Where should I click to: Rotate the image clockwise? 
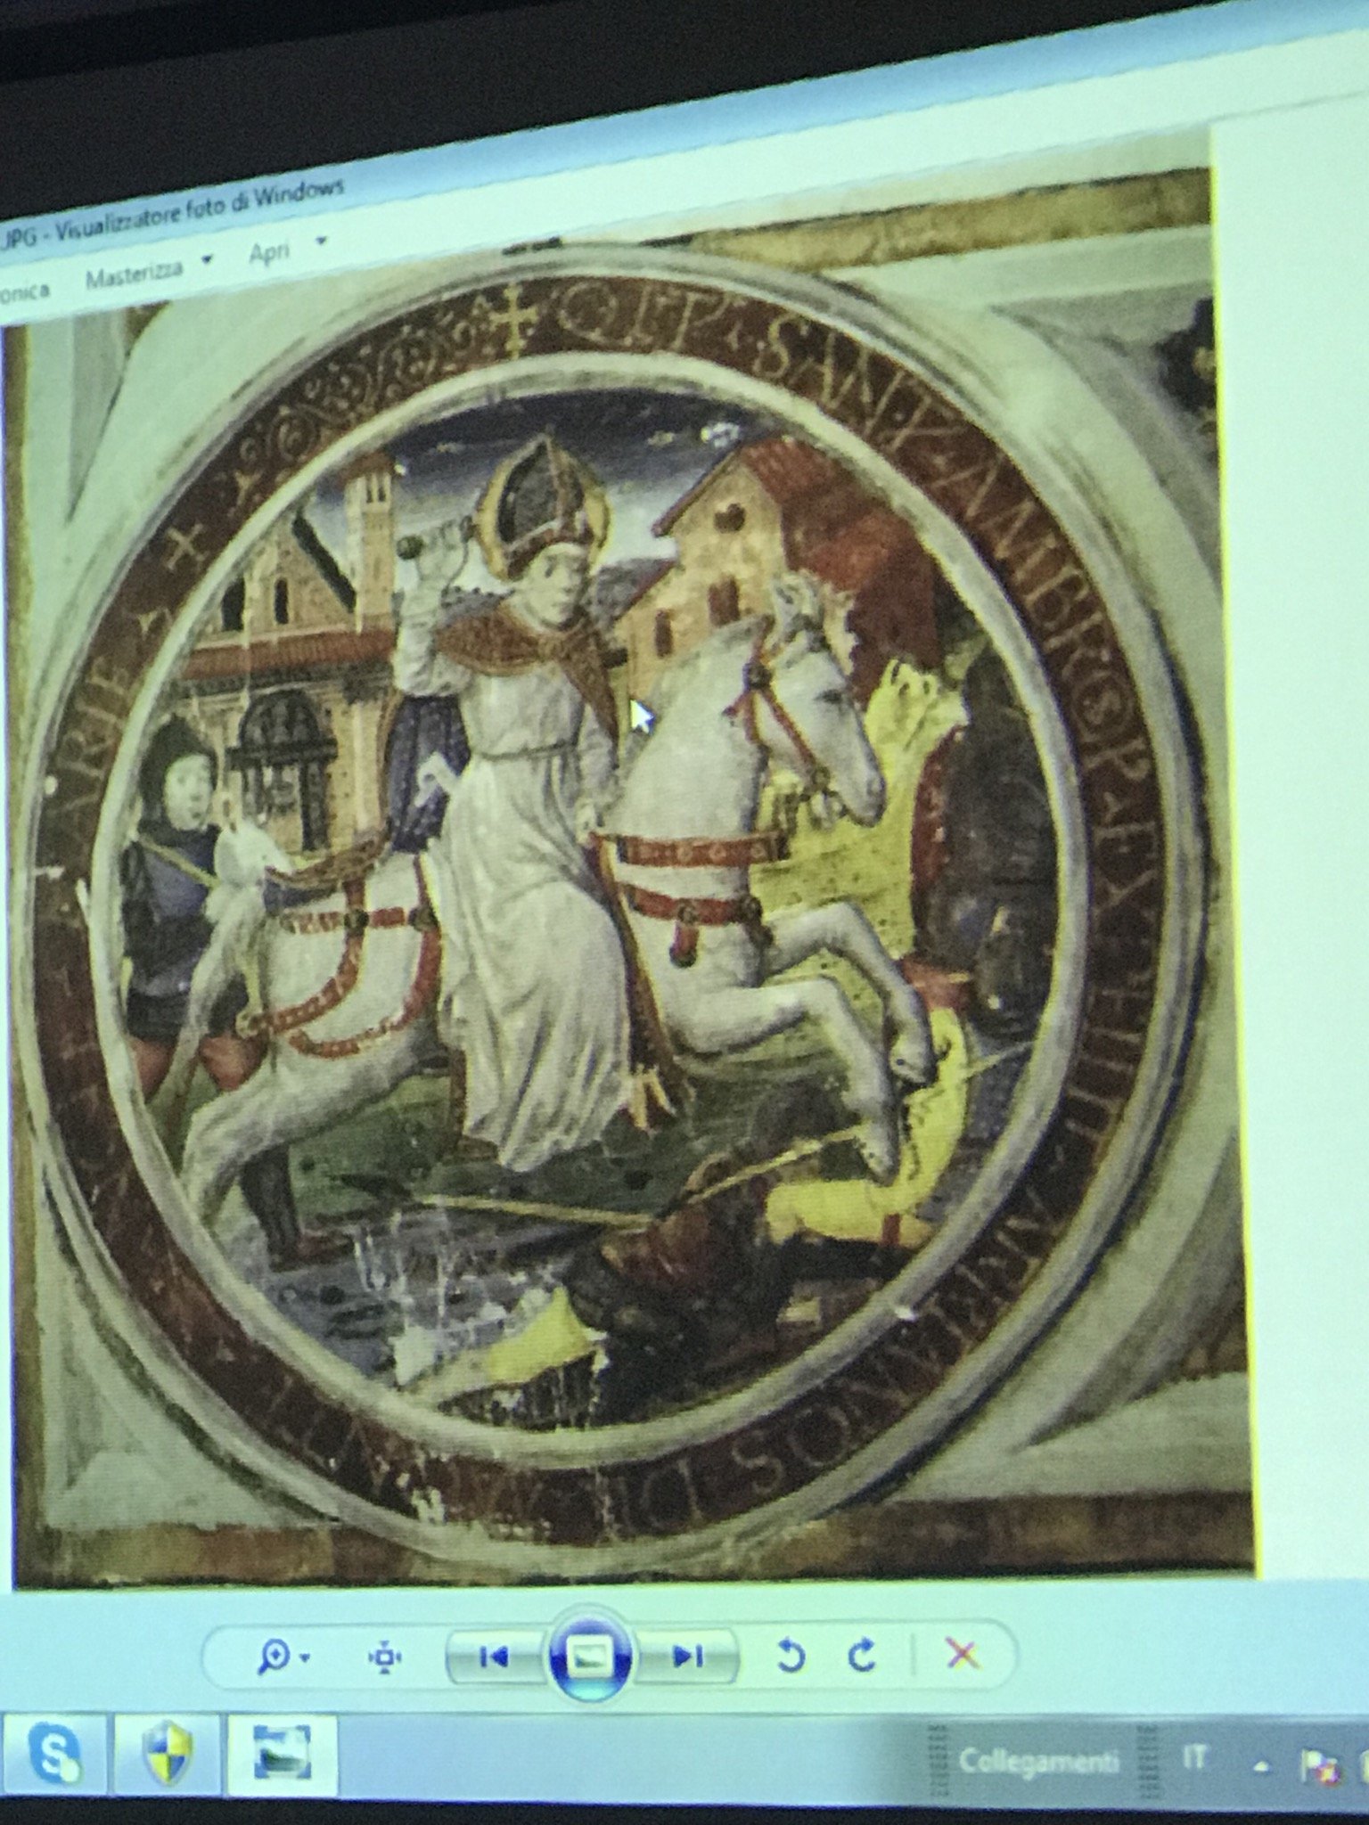[861, 1655]
